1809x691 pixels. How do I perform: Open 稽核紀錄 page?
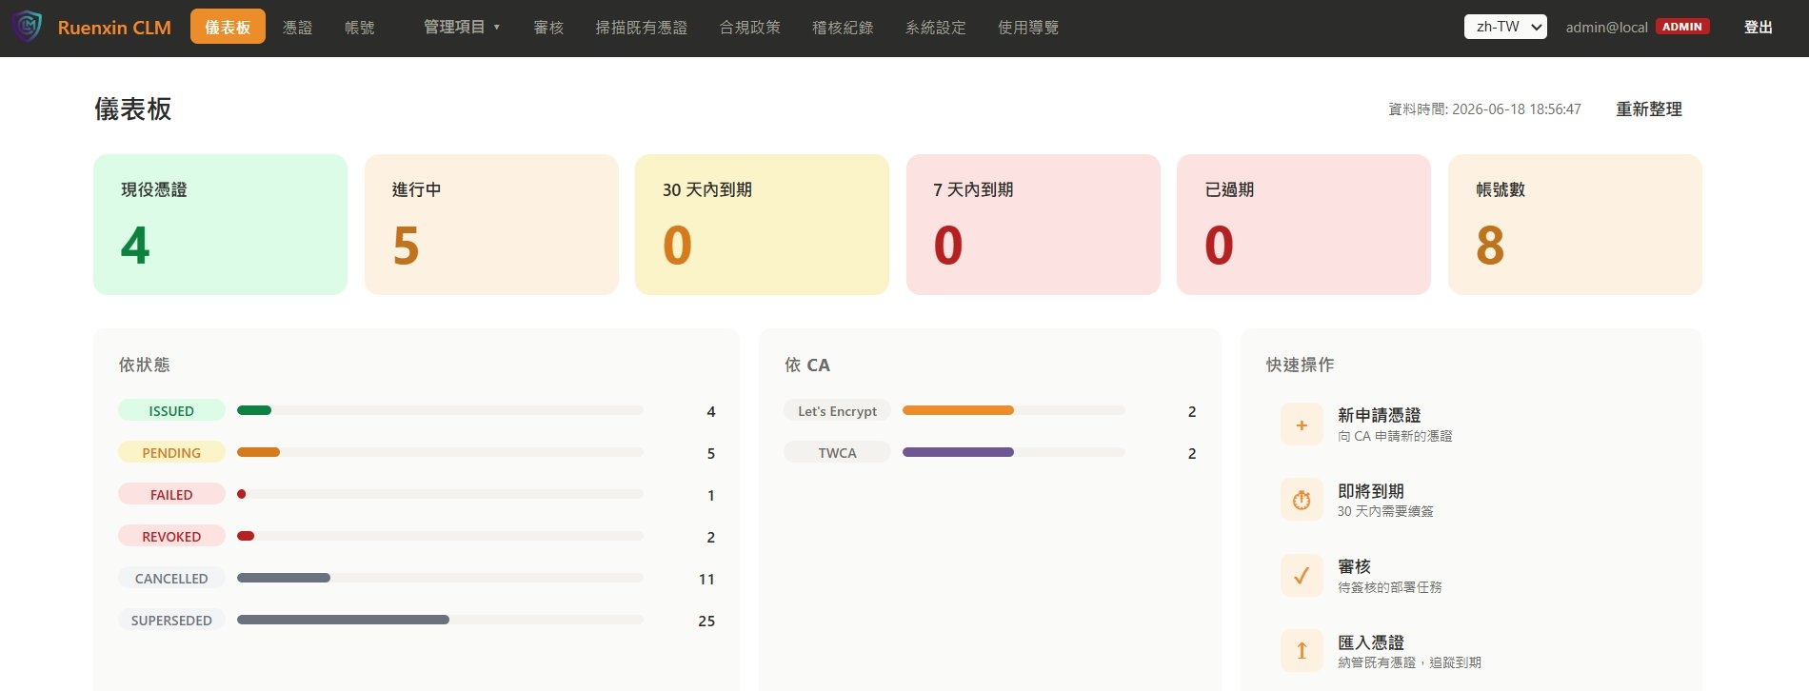coord(843,28)
